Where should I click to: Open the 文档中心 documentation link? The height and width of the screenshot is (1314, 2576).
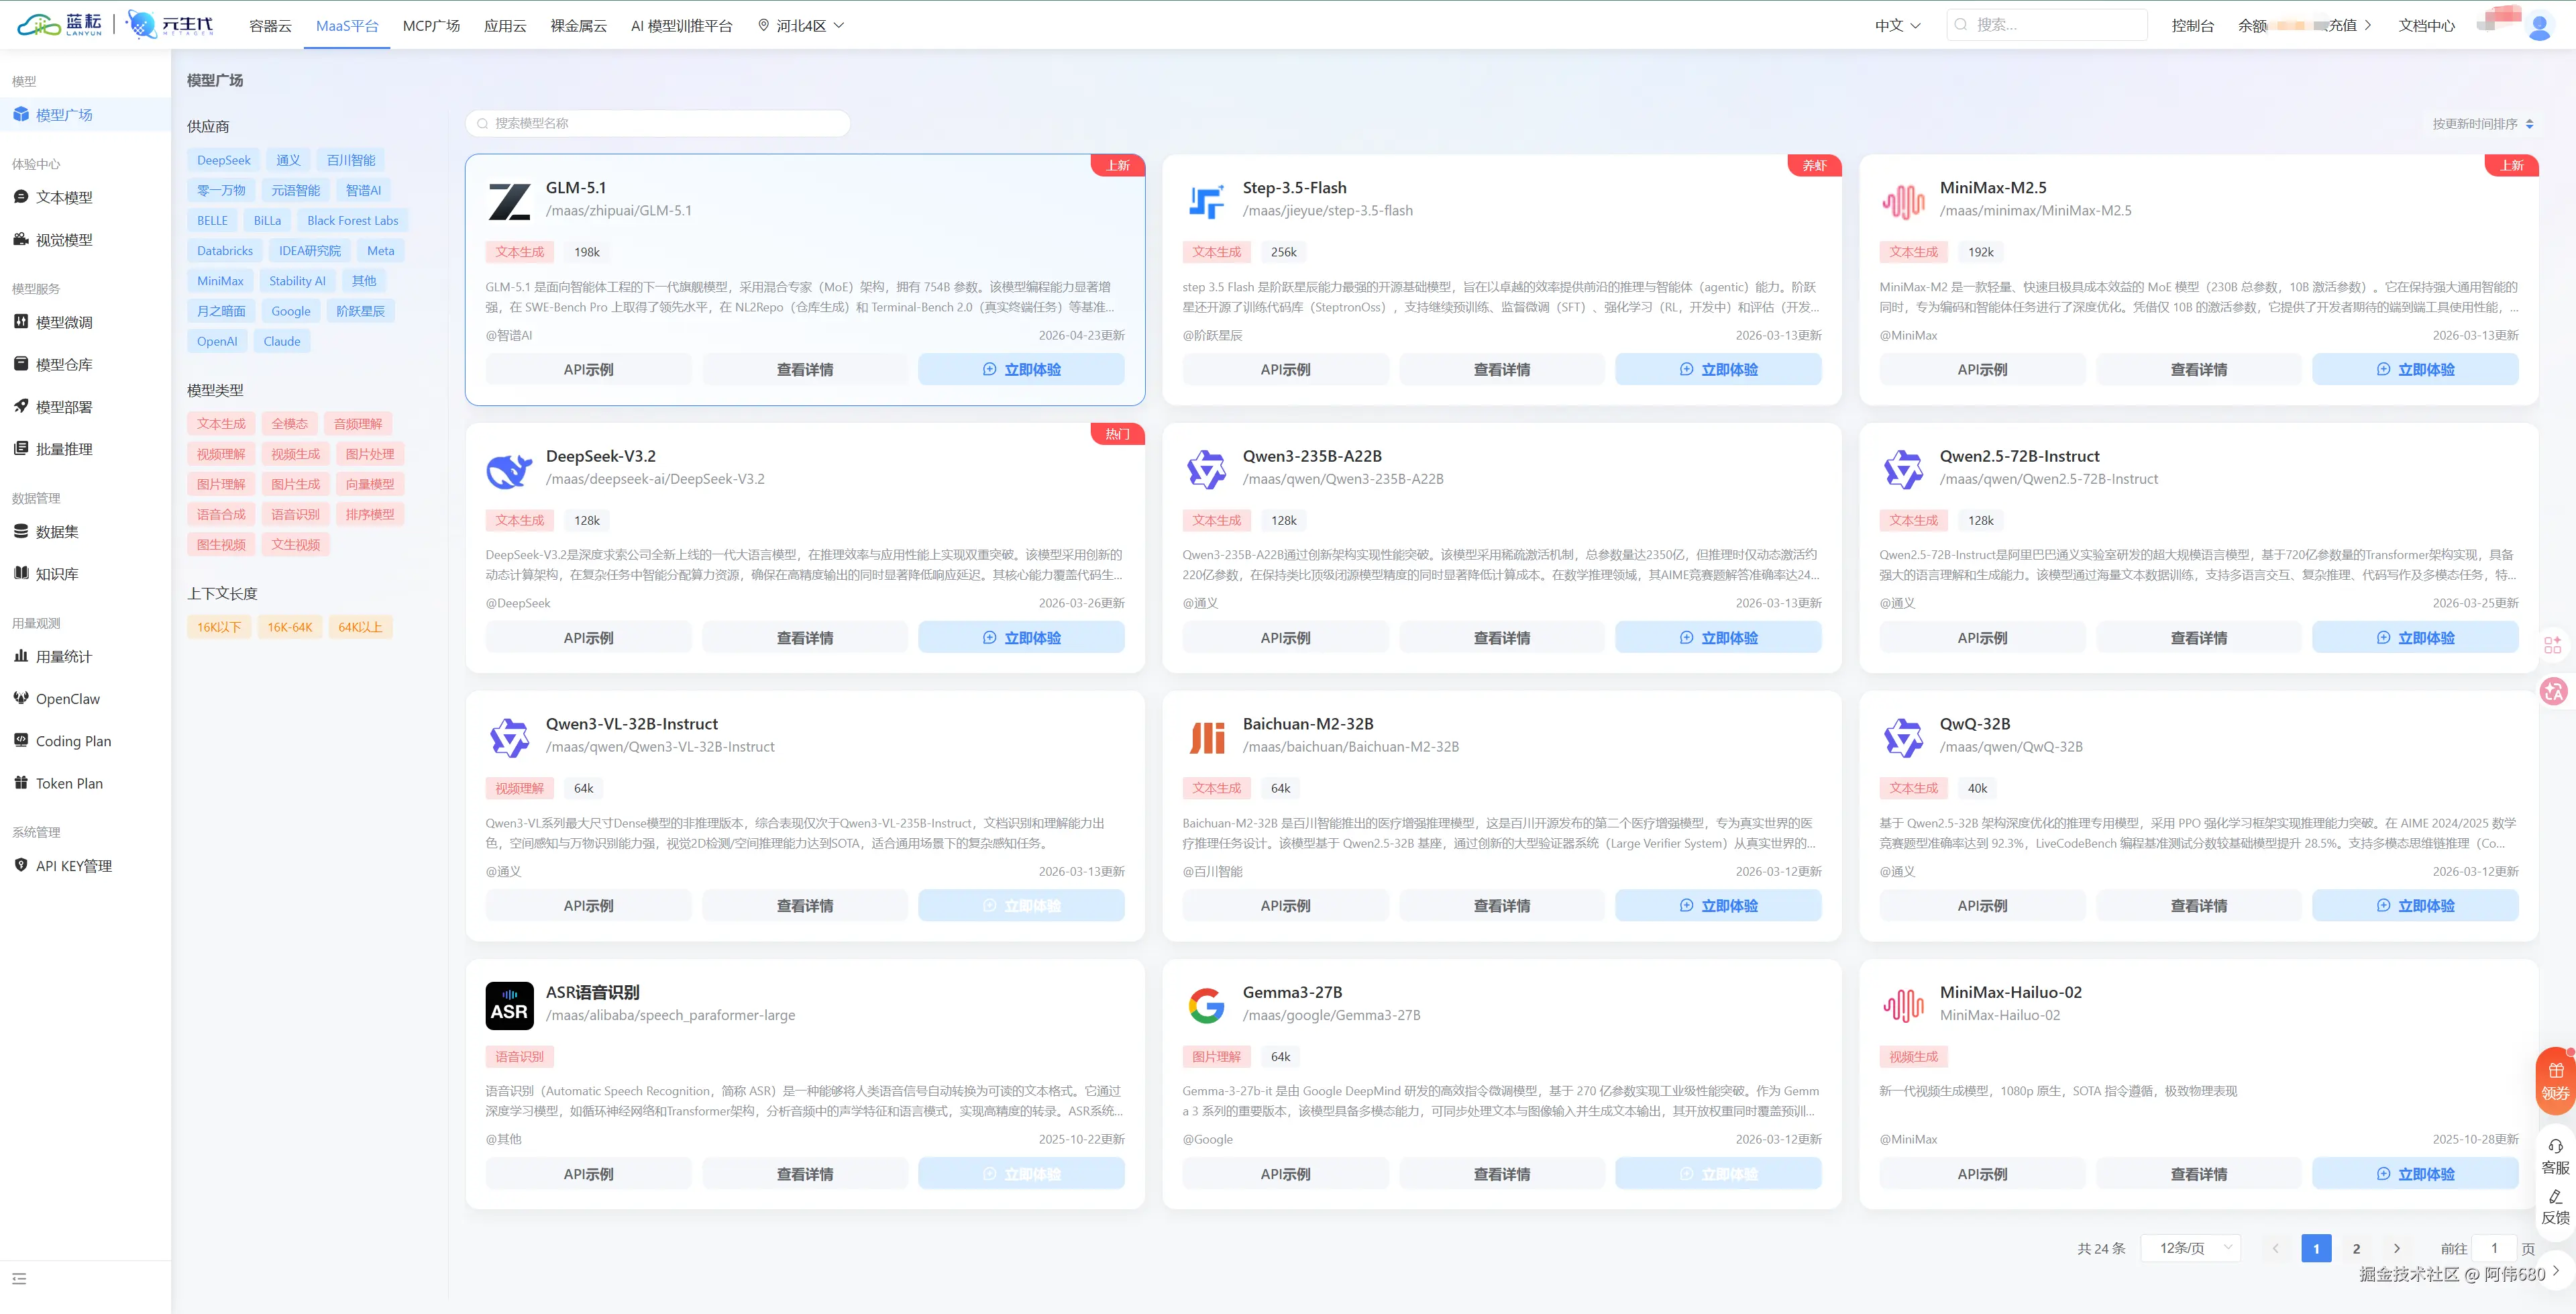[x=2426, y=26]
